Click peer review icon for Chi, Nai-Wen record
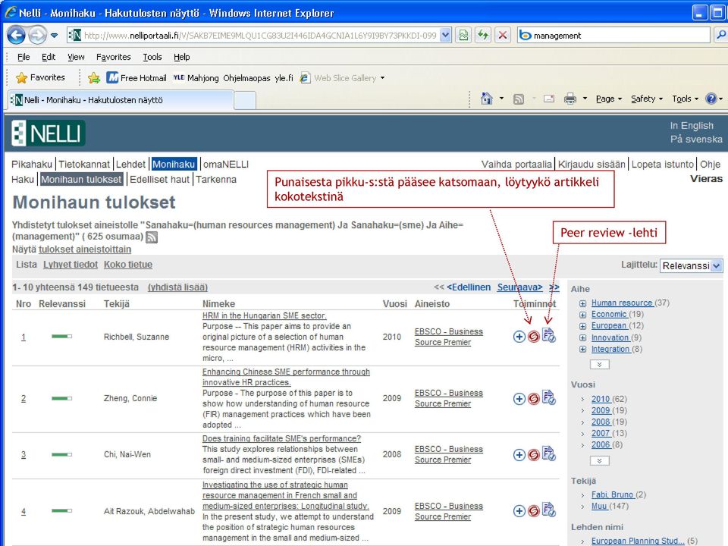Image resolution: width=728 pixels, height=546 pixels. coord(549,453)
